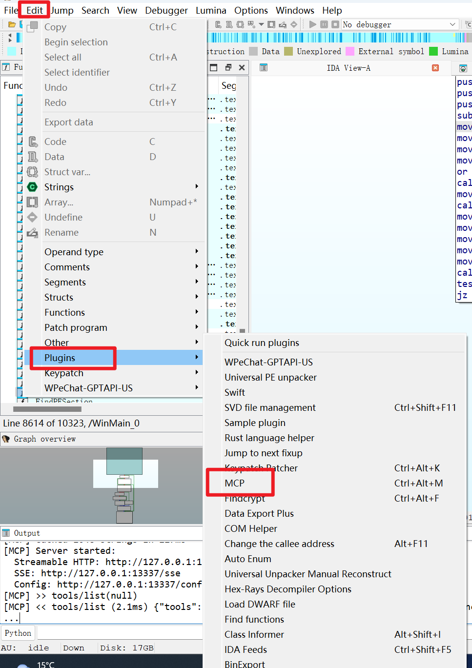Viewport: 472px width, 668px height.
Task: Click the olive Unexplored legend swatch
Action: tap(288, 51)
